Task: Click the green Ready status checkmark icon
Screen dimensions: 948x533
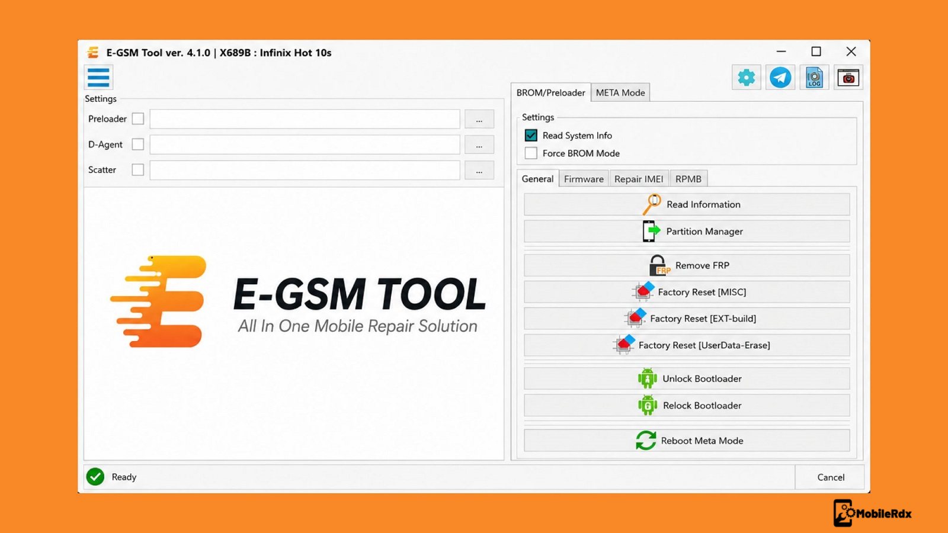Action: coord(95,477)
